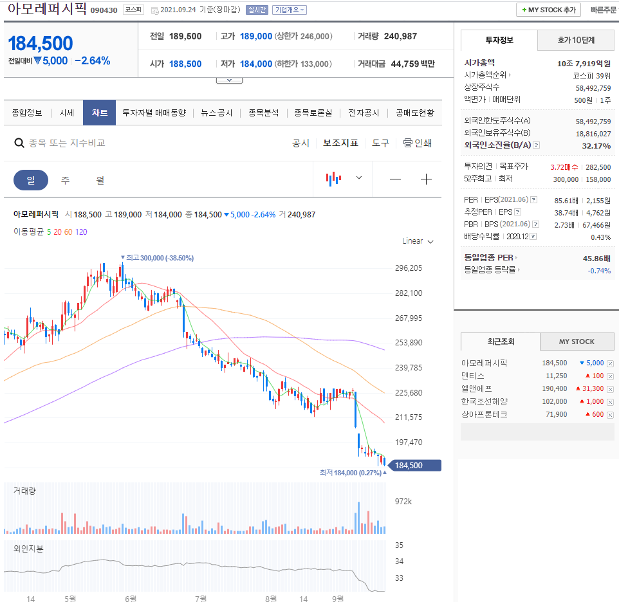
Task: Open the 기업개요 dropdown
Action: coord(290,10)
